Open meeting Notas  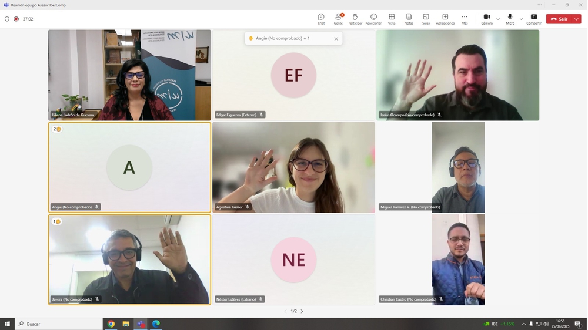coord(409,19)
